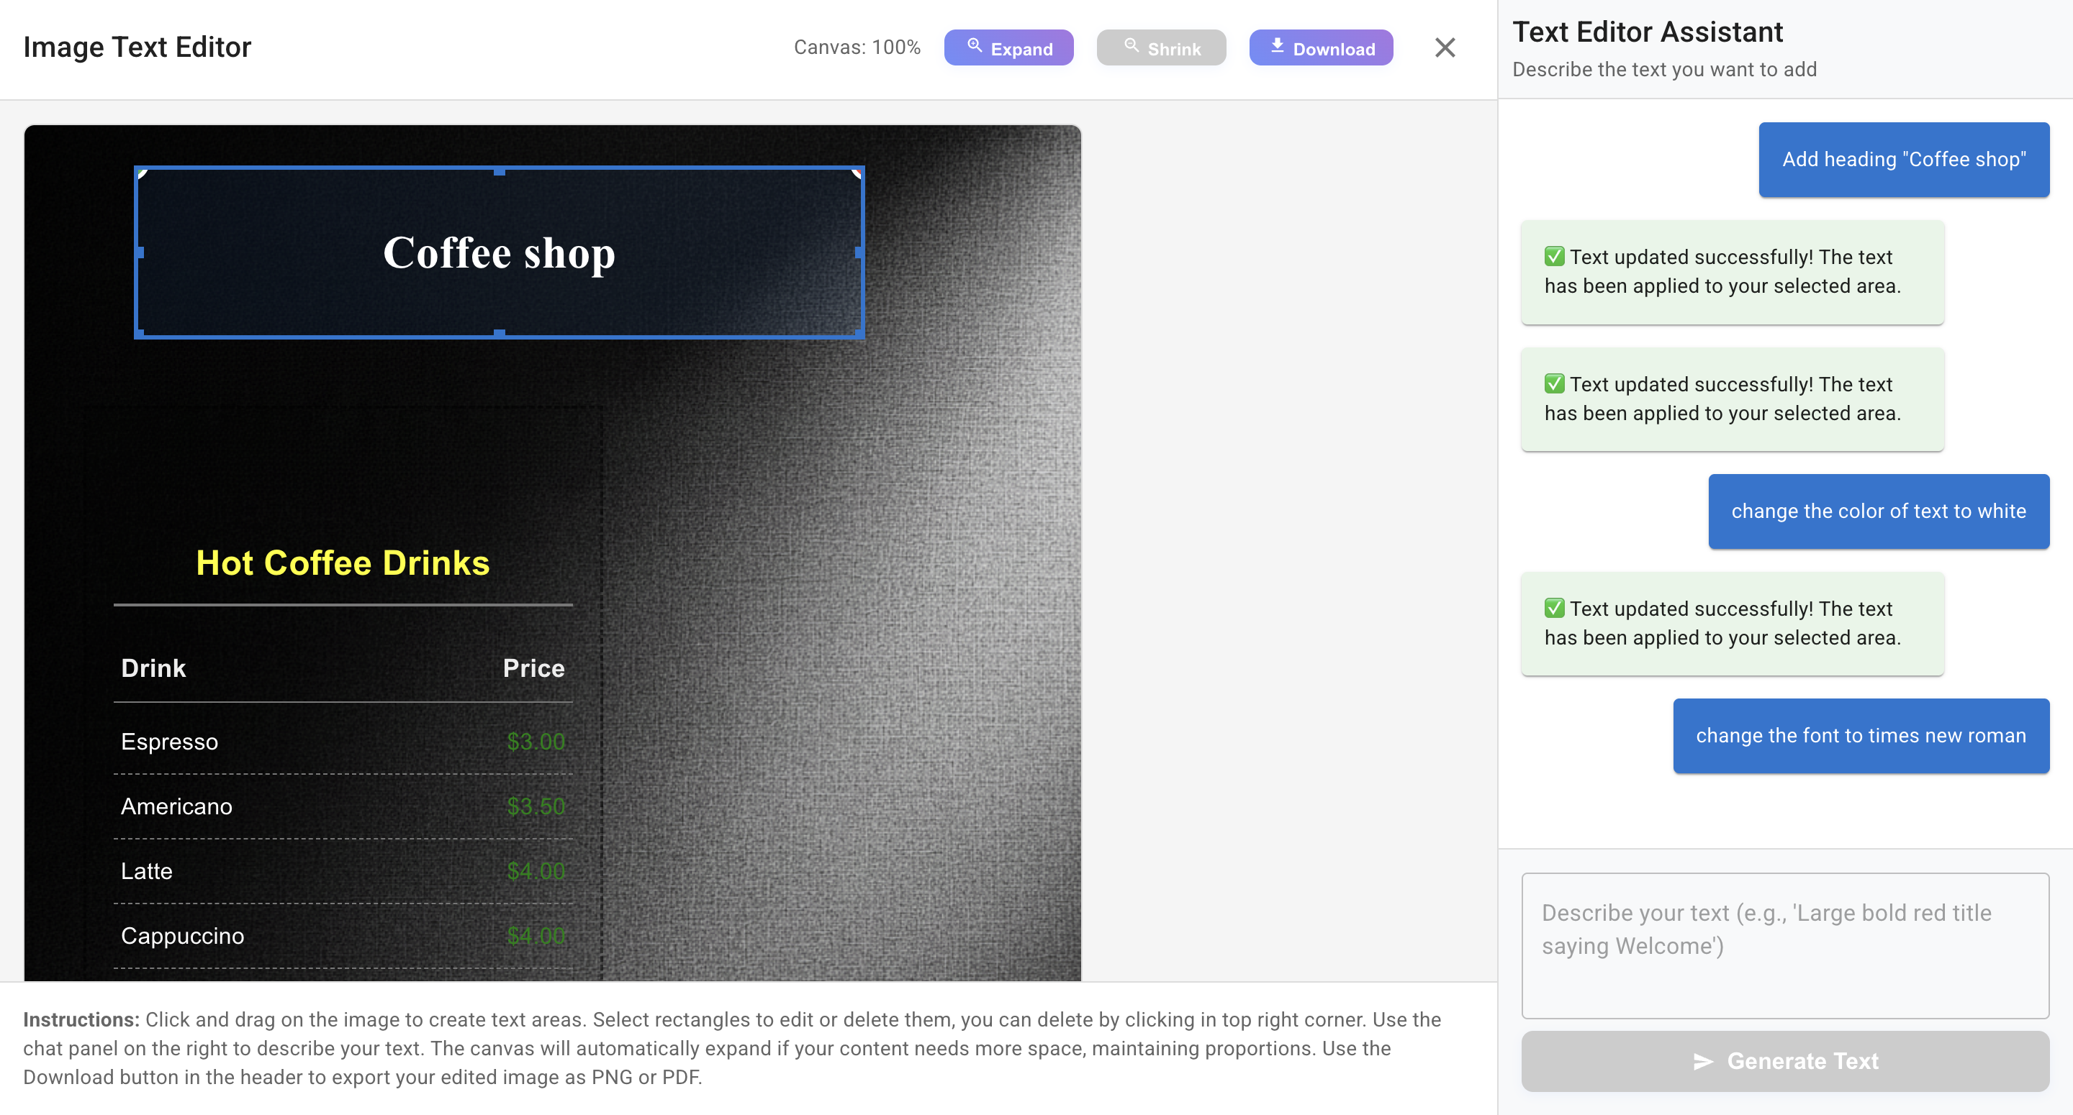Select the "Coffee shop" heading text

(x=499, y=253)
